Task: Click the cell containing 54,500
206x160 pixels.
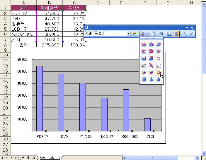Action: click(50, 13)
